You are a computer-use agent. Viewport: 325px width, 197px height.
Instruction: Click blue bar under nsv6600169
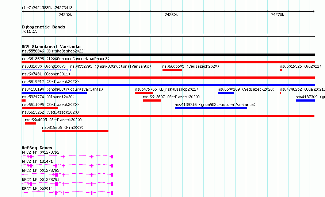pyautogui.click(x=226, y=93)
